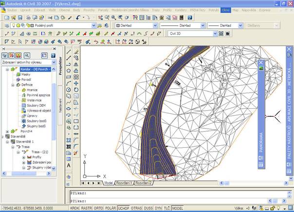Select Soubory DEM in the tree

pyautogui.click(x=36, y=106)
